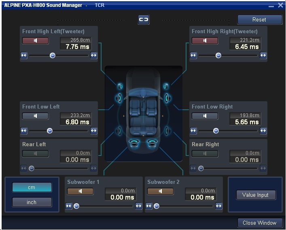Mute the Front Low Right speaker
286x230 pixels.
point(205,116)
